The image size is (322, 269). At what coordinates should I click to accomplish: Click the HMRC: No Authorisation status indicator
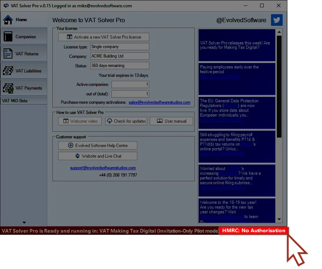click(254, 231)
